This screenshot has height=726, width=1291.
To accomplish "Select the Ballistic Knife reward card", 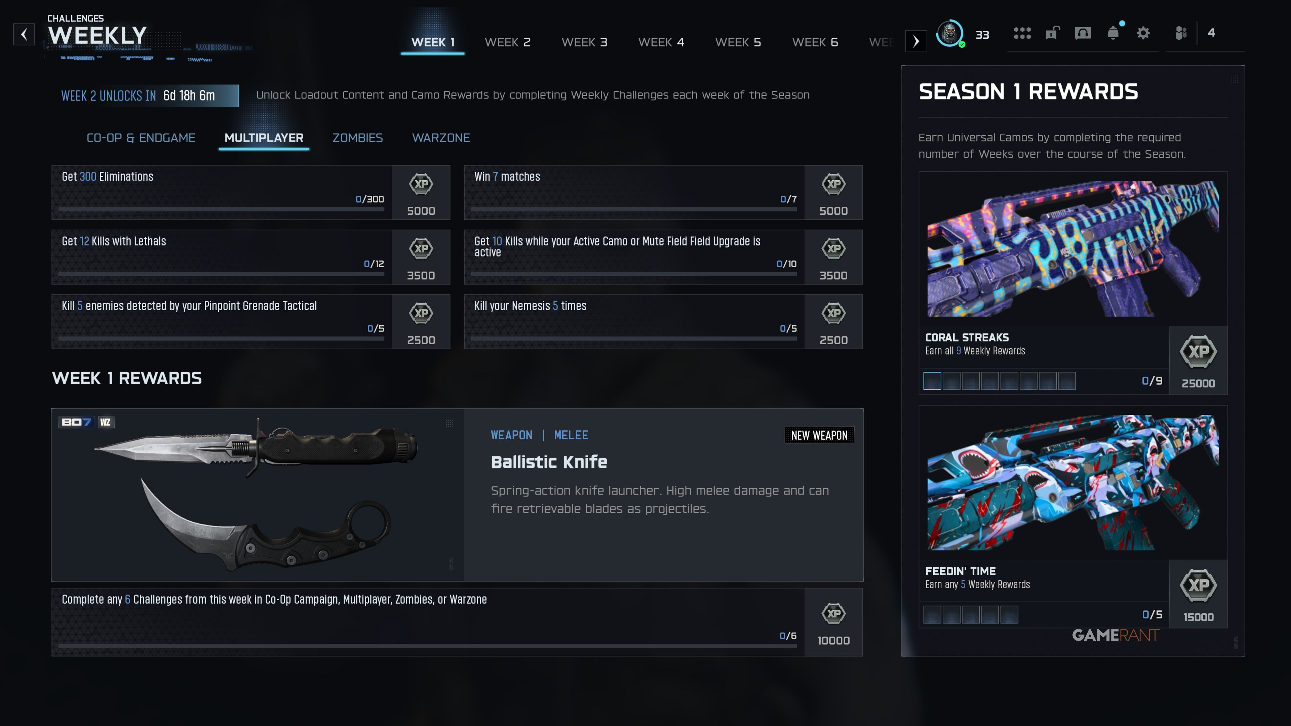I will (x=457, y=495).
